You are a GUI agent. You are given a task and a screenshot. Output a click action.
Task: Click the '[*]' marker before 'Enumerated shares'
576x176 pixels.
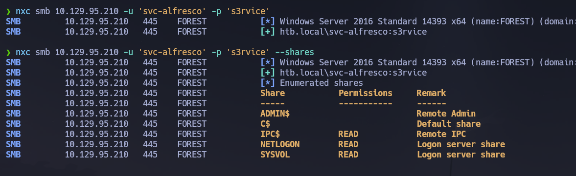tap(267, 83)
